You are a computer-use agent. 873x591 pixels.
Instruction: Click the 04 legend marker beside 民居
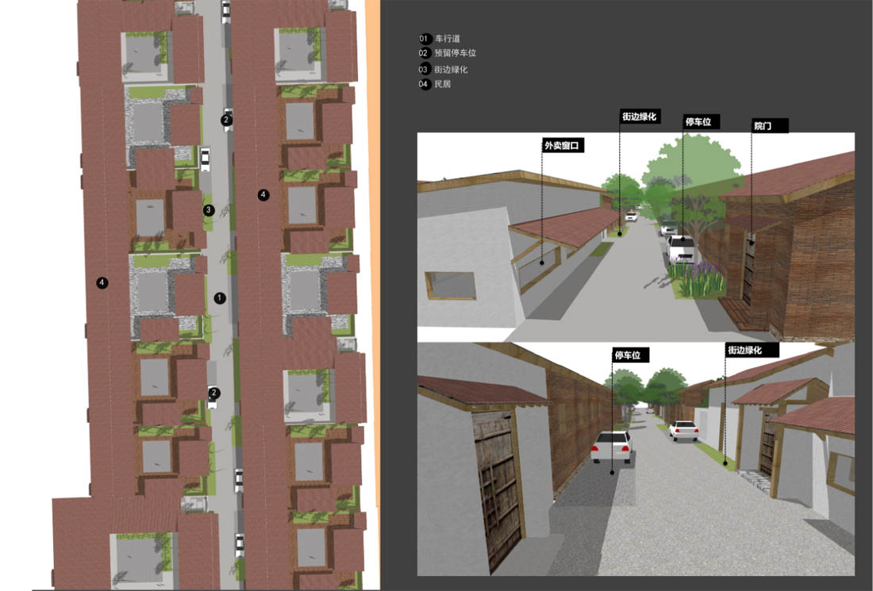coord(425,84)
